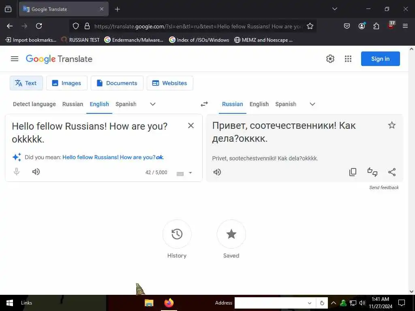Open the Google apps grid
This screenshot has height=311, width=415.
click(x=348, y=59)
